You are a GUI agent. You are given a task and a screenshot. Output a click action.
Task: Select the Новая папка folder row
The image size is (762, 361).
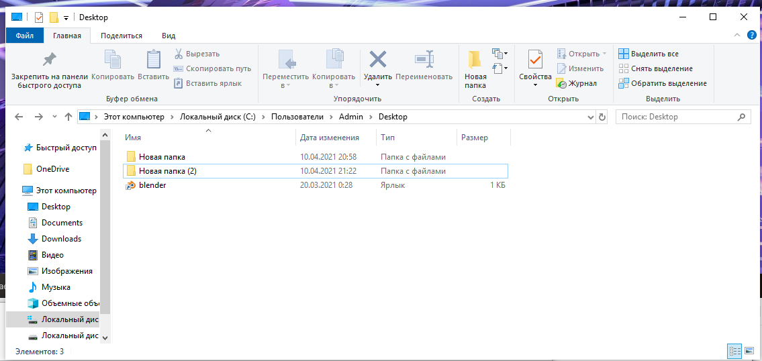pyautogui.click(x=315, y=157)
